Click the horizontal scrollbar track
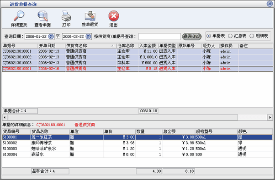This screenshot has height=180, width=275. pos(123,117)
